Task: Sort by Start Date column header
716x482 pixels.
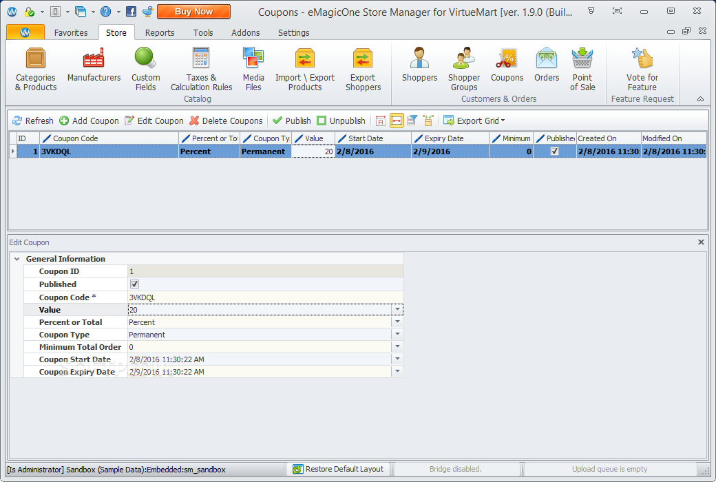Action: tap(372, 138)
